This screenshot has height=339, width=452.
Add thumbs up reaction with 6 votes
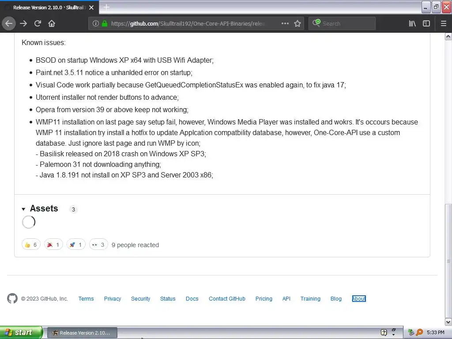[31, 245]
